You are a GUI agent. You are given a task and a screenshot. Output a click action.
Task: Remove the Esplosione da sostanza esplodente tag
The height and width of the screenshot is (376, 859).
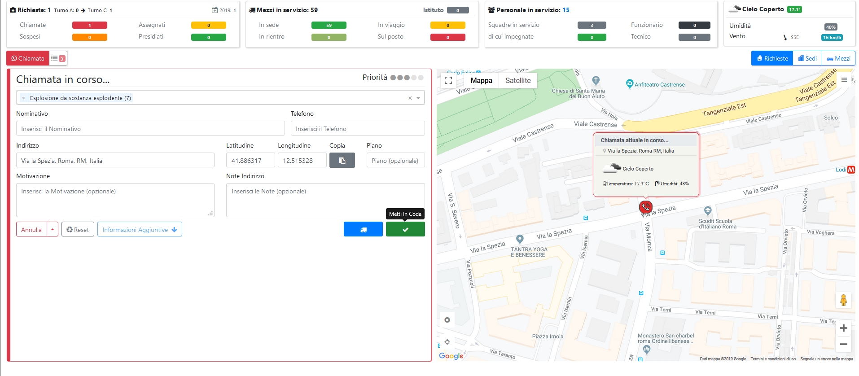[23, 98]
